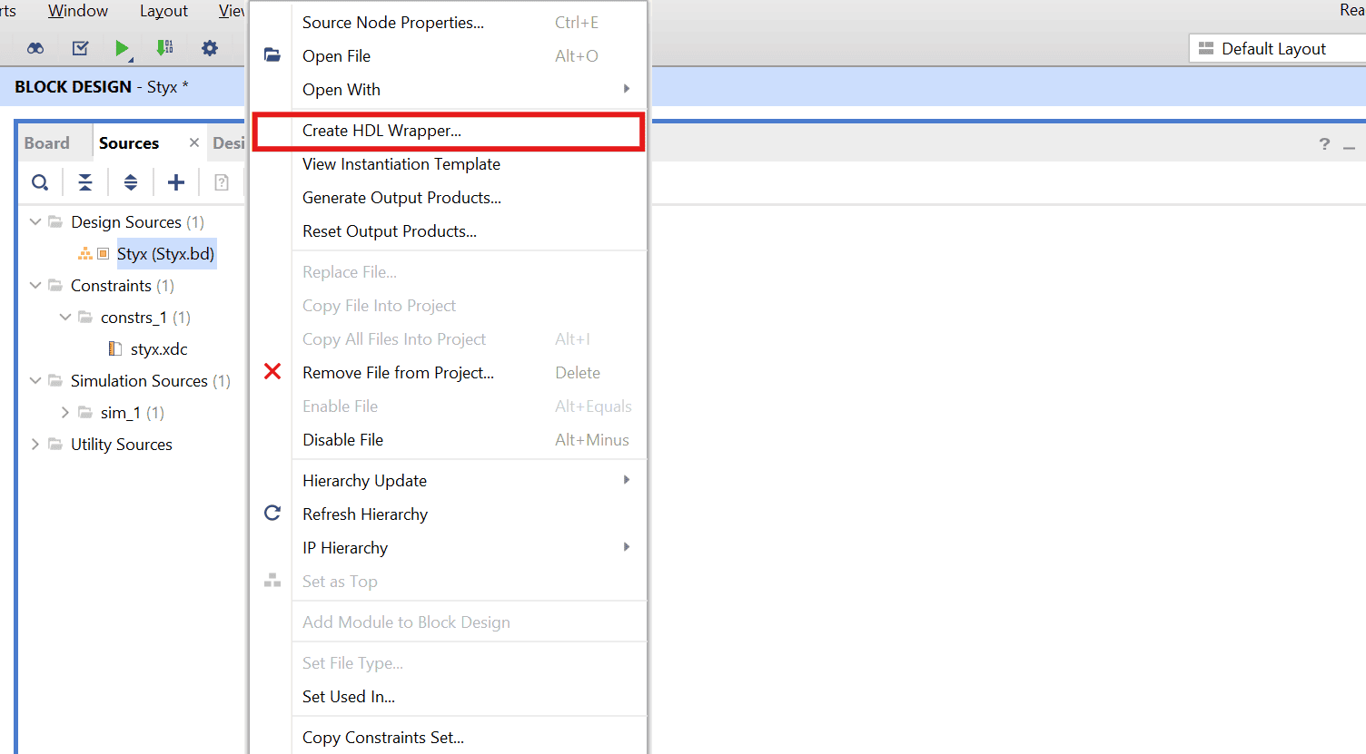Click the binoculars find icon in toolbar
1366x754 pixels.
(35, 48)
